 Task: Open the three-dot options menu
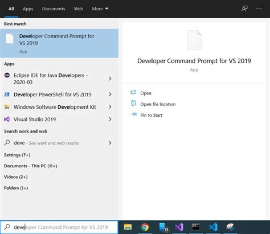pyautogui.click(x=259, y=9)
